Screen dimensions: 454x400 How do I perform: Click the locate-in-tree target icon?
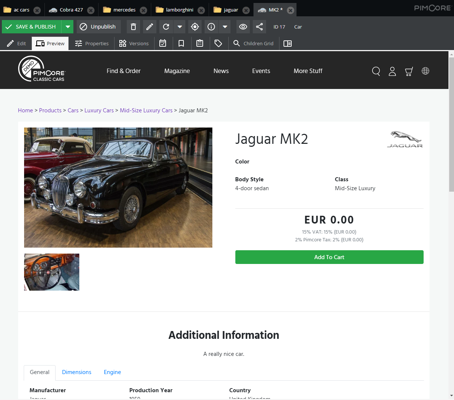(x=195, y=27)
